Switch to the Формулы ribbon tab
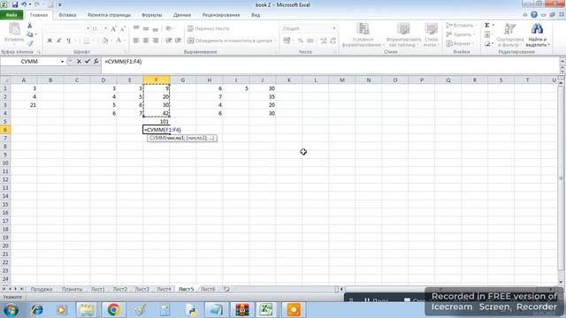Viewport: 566px width, 318px height. pyautogui.click(x=151, y=15)
